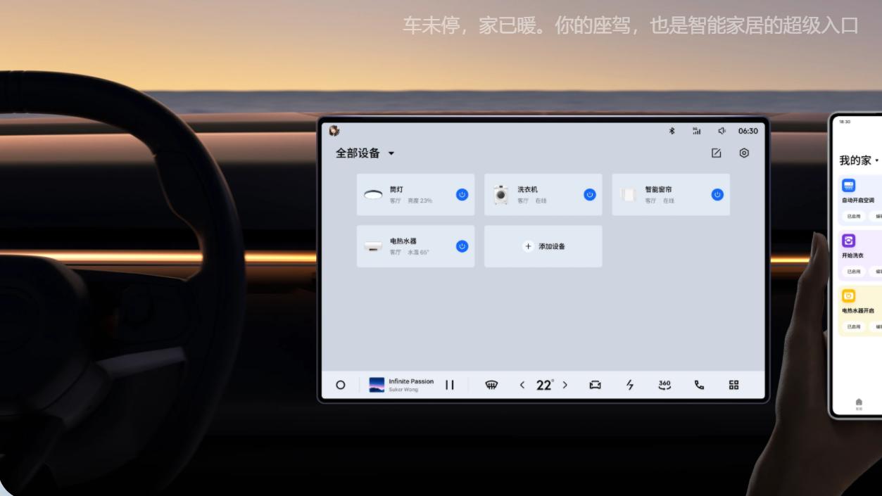Toggle power for the 洗衣机 washing machine
This screenshot has width=882, height=496.
tap(590, 195)
